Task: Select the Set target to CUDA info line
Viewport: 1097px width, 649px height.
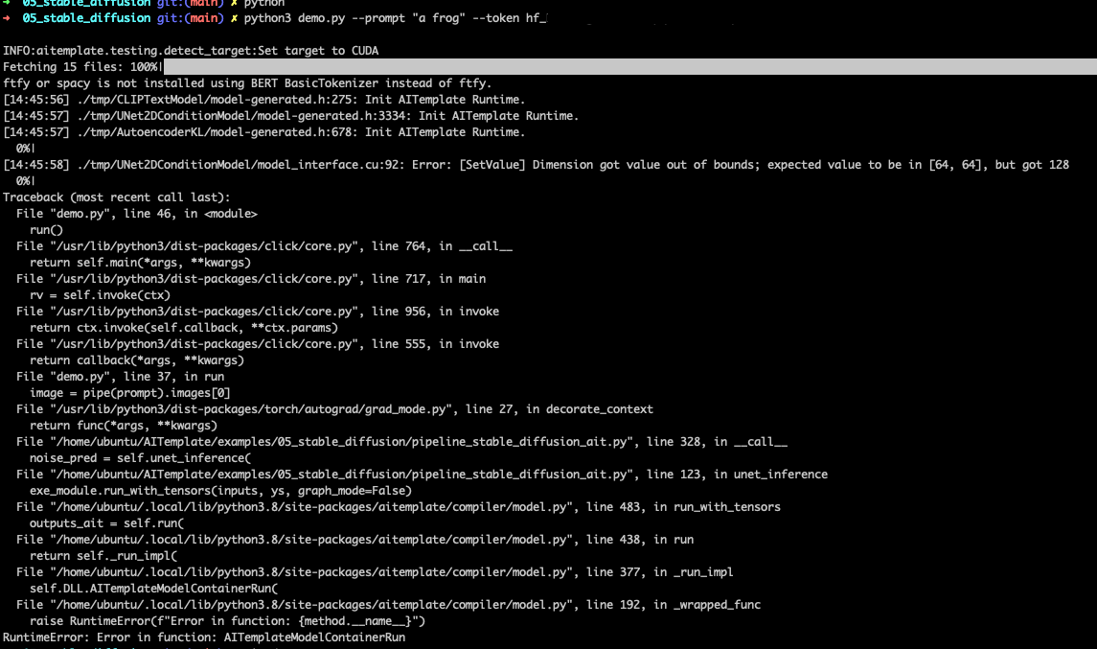Action: point(192,50)
